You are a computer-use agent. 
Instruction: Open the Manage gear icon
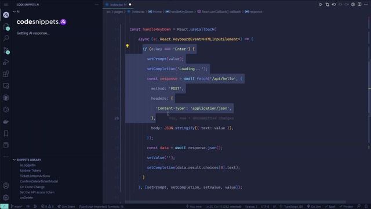pos(6,197)
